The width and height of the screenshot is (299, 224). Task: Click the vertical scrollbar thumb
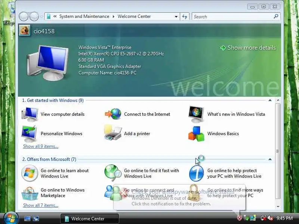pyautogui.click(x=278, y=151)
